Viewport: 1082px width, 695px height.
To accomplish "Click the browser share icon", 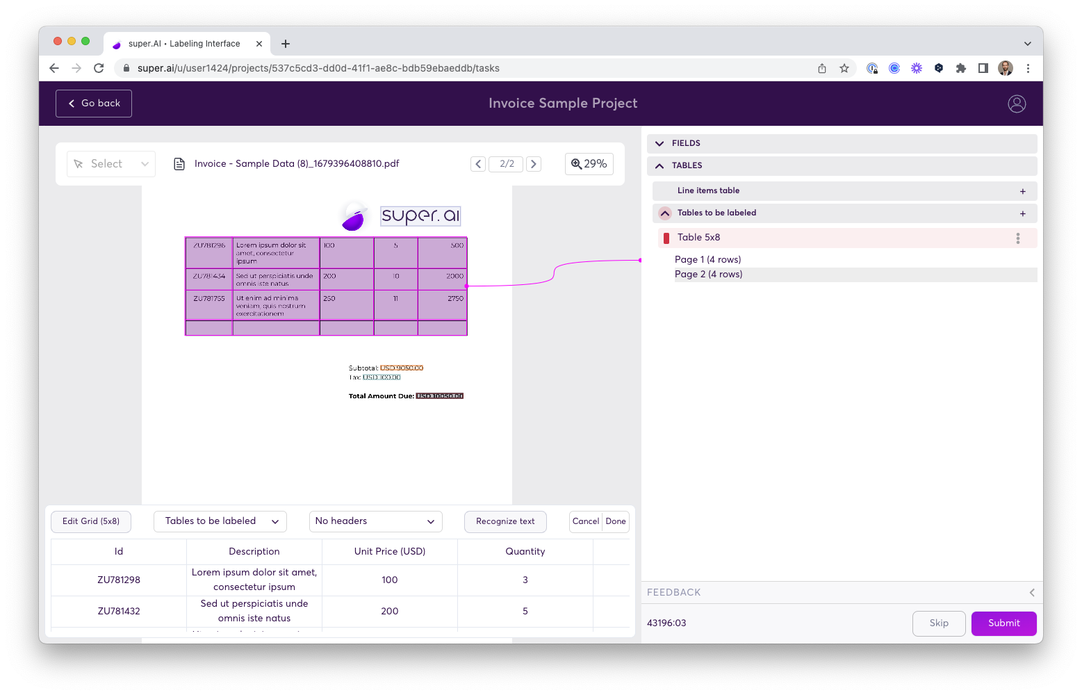I will click(x=822, y=68).
